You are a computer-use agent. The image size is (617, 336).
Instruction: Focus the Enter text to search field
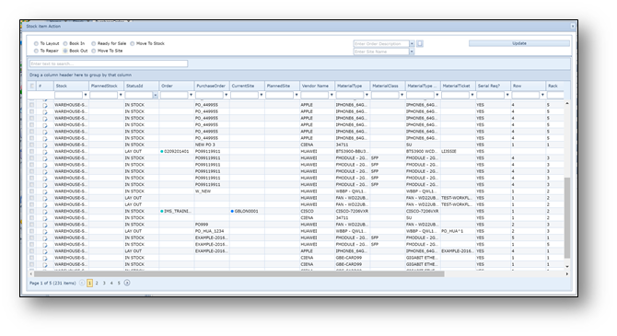tap(109, 64)
